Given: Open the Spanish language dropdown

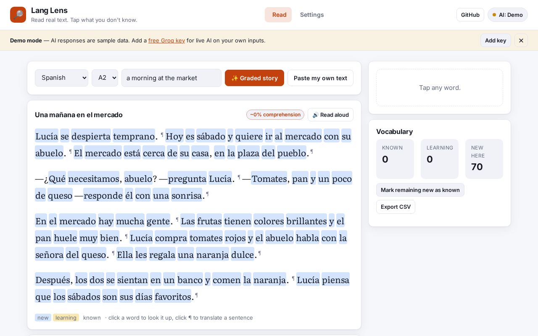Looking at the screenshot, I should point(61,78).
